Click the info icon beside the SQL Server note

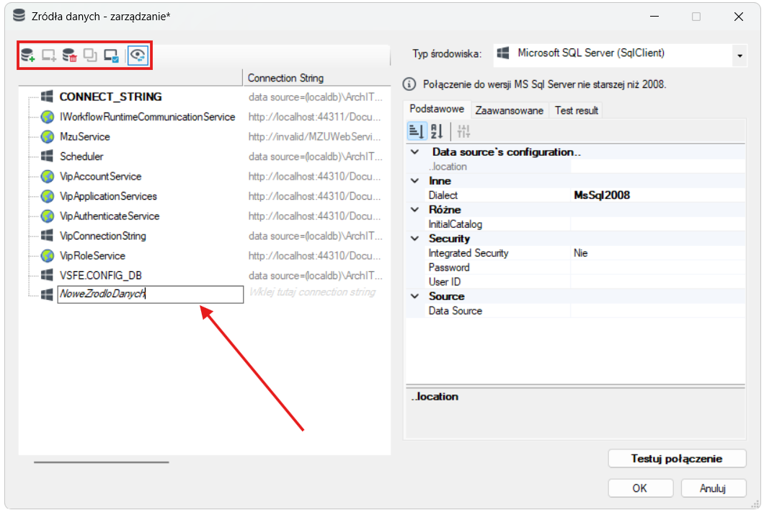click(409, 84)
